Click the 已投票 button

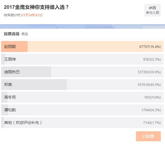(x=148, y=136)
